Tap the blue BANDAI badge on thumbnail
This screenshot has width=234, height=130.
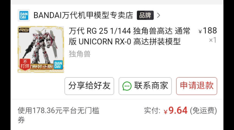pos(58,65)
